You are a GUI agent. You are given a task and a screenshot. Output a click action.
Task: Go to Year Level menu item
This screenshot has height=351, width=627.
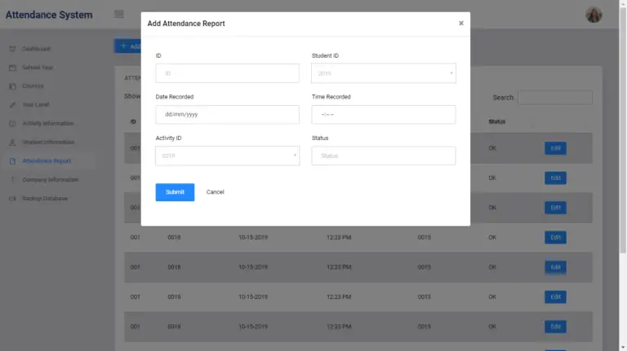[x=37, y=105]
